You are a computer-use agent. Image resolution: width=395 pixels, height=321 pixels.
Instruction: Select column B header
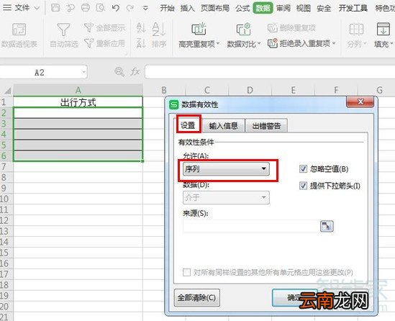click(164, 90)
